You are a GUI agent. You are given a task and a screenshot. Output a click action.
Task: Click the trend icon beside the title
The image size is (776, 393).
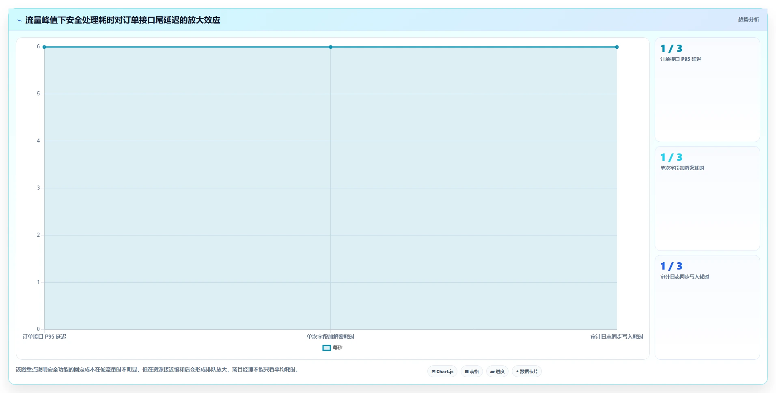19,20
